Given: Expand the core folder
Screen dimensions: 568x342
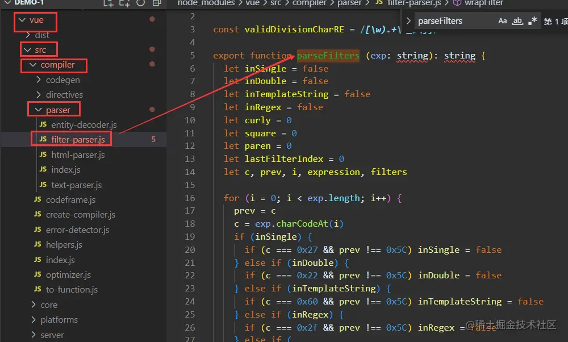Looking at the screenshot, I should tap(34, 305).
